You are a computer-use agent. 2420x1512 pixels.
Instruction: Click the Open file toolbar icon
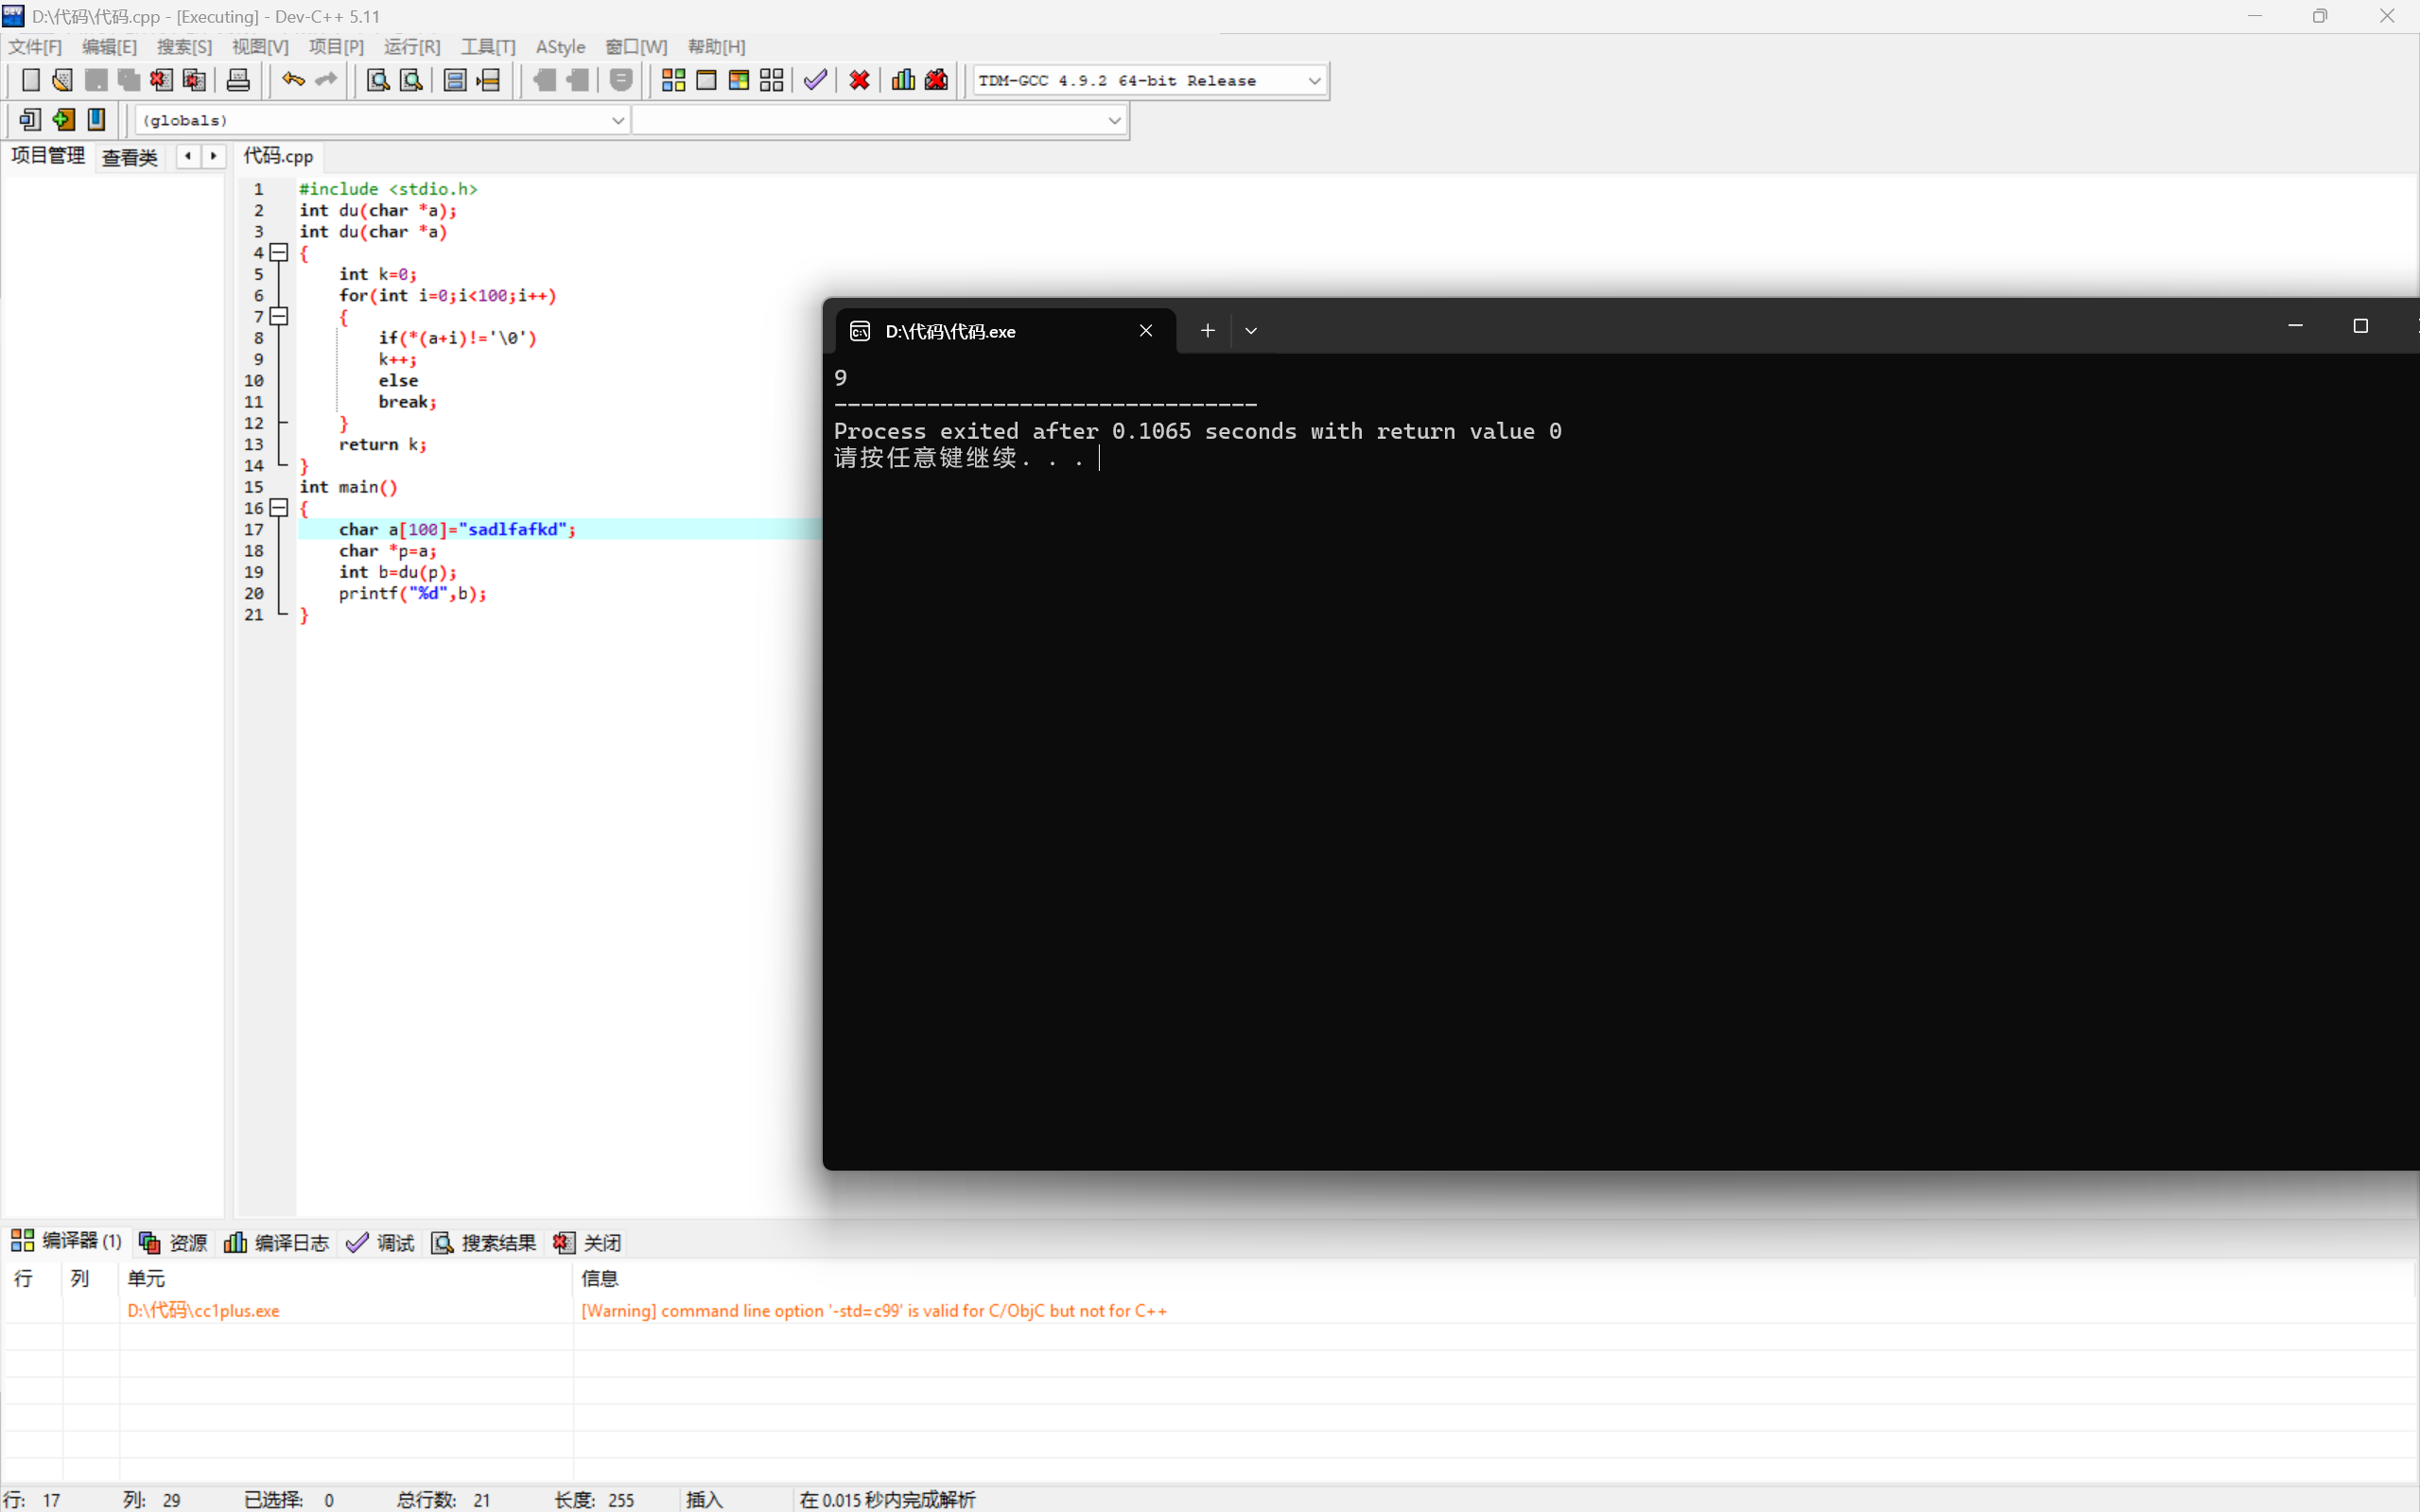pyautogui.click(x=62, y=80)
